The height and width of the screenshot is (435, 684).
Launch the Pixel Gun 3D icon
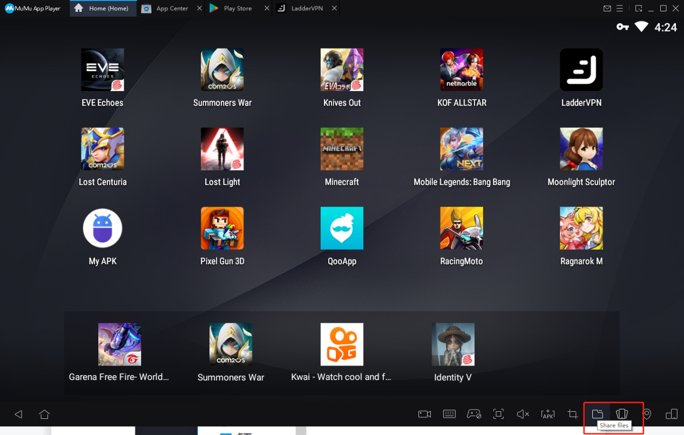[x=222, y=228]
